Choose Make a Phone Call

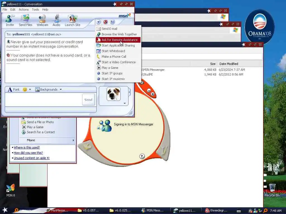point(118,57)
